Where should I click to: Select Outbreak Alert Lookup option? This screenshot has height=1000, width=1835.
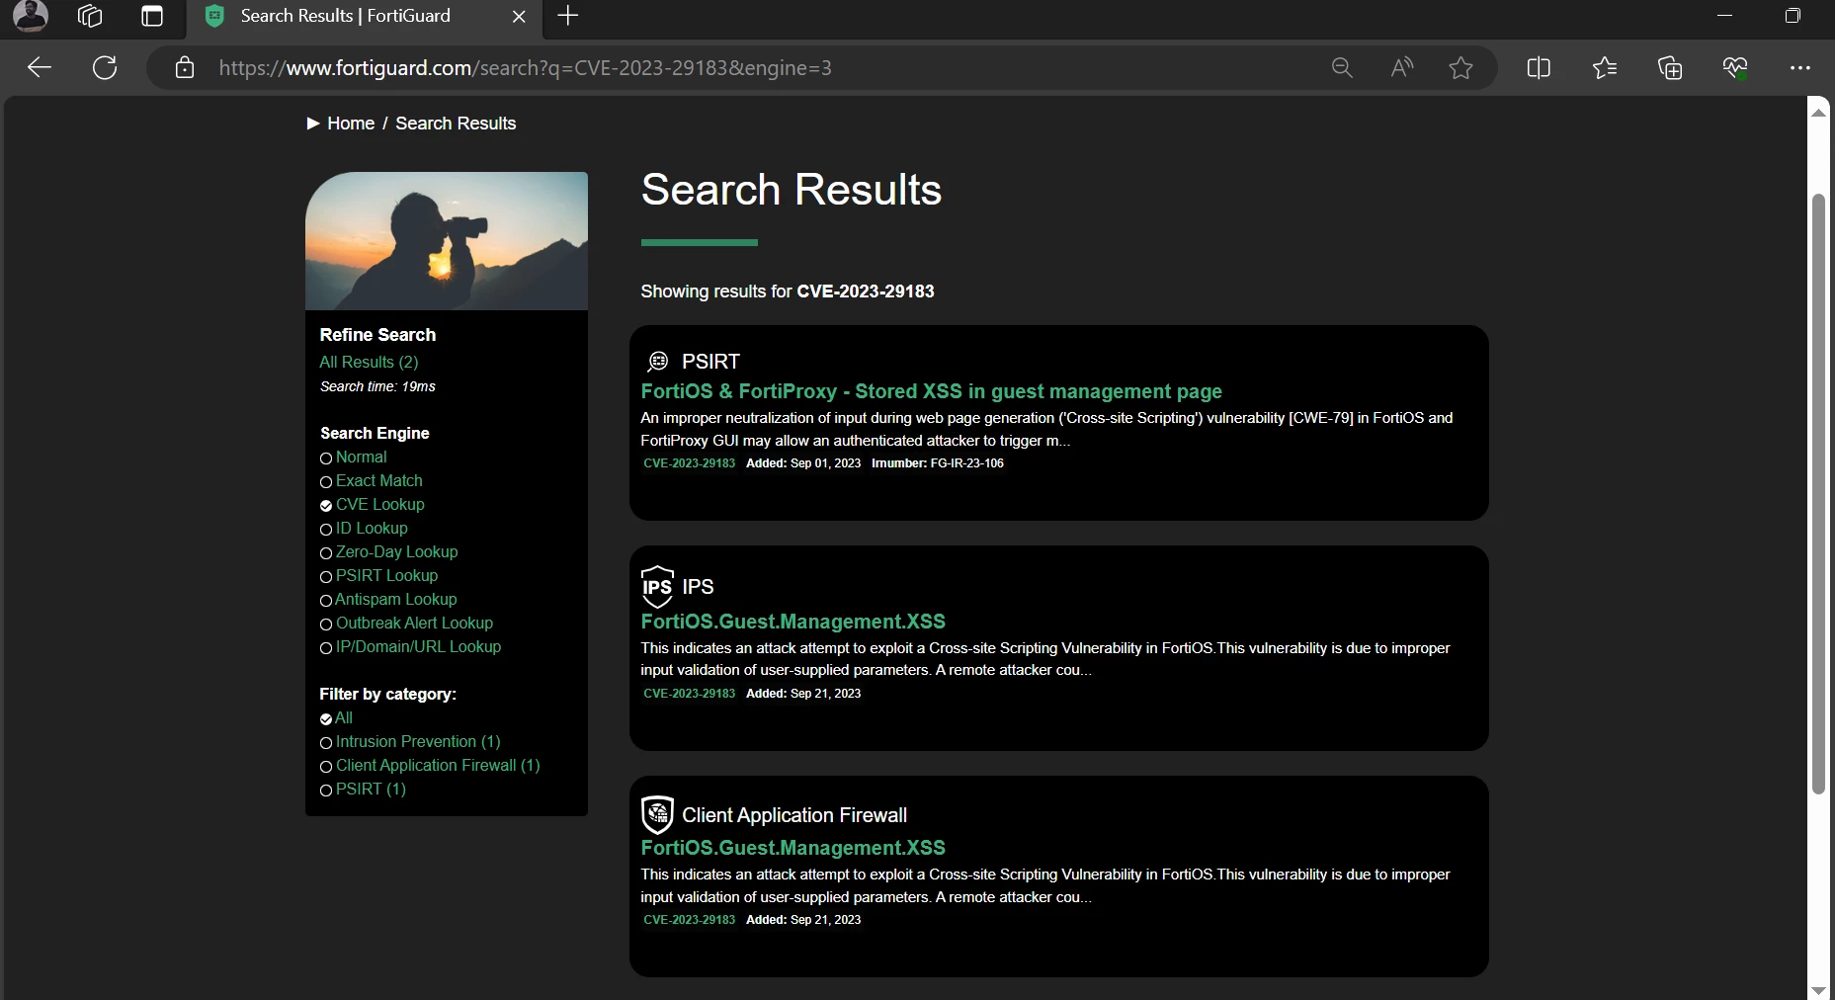point(406,624)
